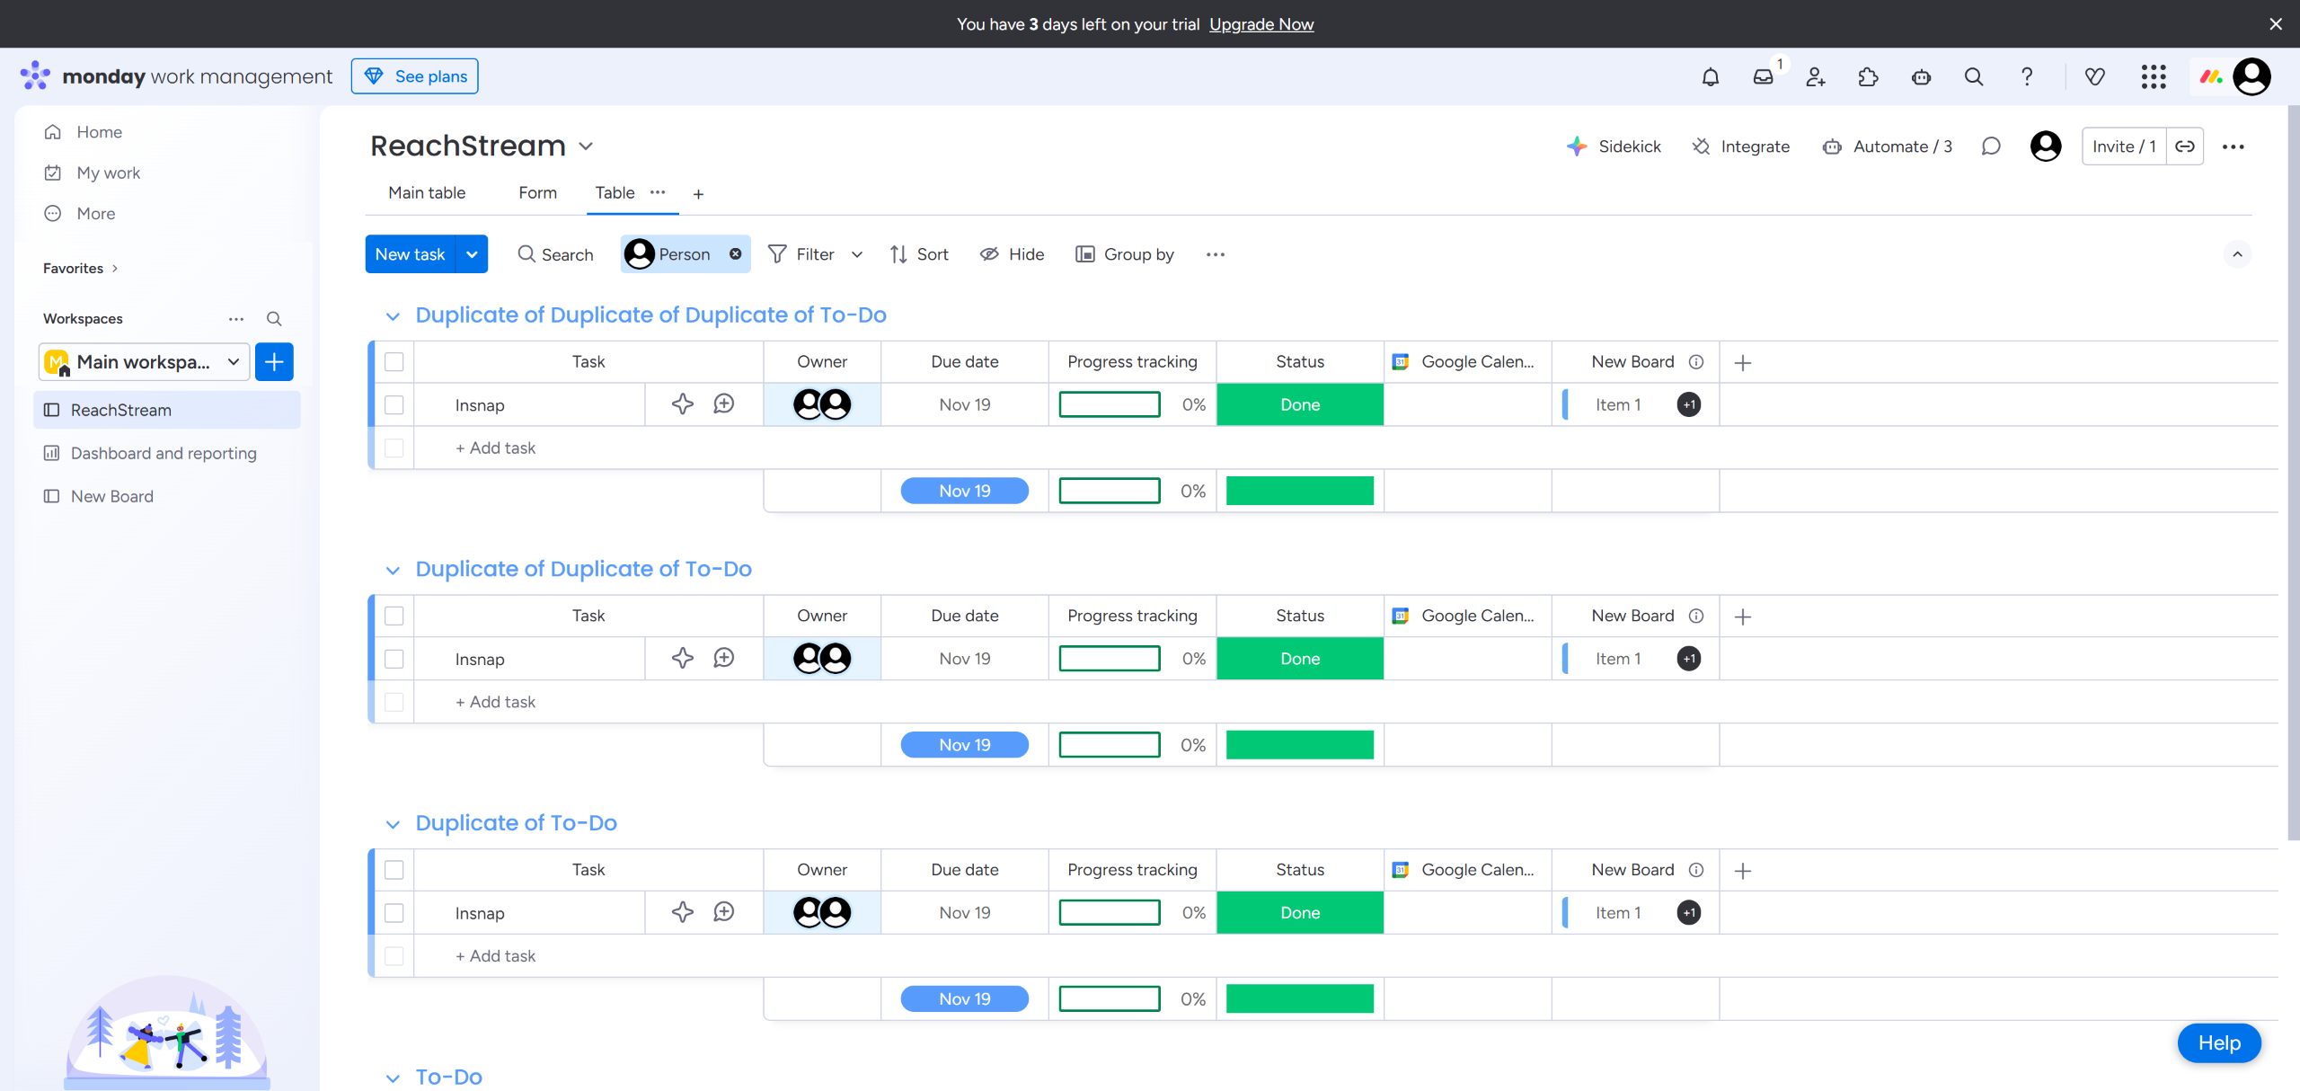Screen dimensions: 2300x1091
Task: Search workspaces with the magnifier icon
Action: coord(274,319)
